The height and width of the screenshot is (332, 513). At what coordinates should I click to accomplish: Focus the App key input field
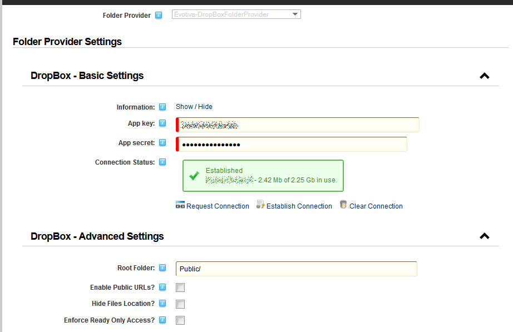coord(298,125)
